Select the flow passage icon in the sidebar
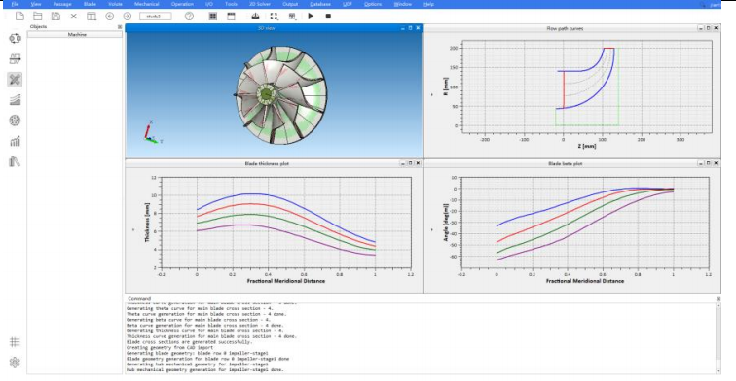736x381 pixels. [x=15, y=58]
